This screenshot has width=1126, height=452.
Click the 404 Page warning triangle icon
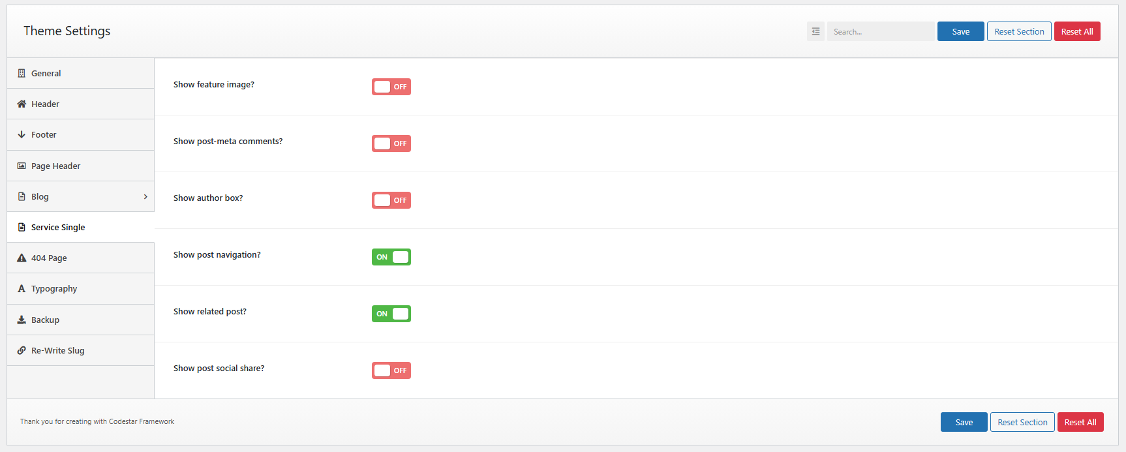point(22,258)
